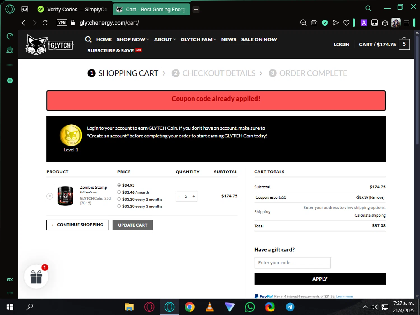View site security lock icon

tap(73, 23)
